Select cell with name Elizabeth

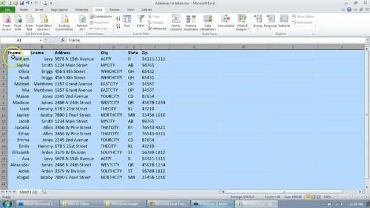pyautogui.click(x=18, y=153)
